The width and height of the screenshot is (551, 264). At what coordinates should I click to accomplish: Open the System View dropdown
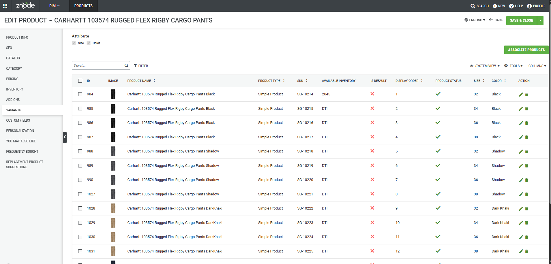485,66
